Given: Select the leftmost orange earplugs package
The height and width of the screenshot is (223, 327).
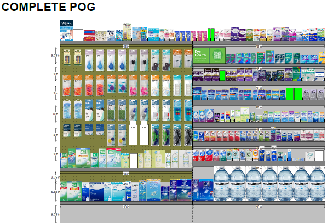Looking at the screenshot, I should click(x=67, y=85).
